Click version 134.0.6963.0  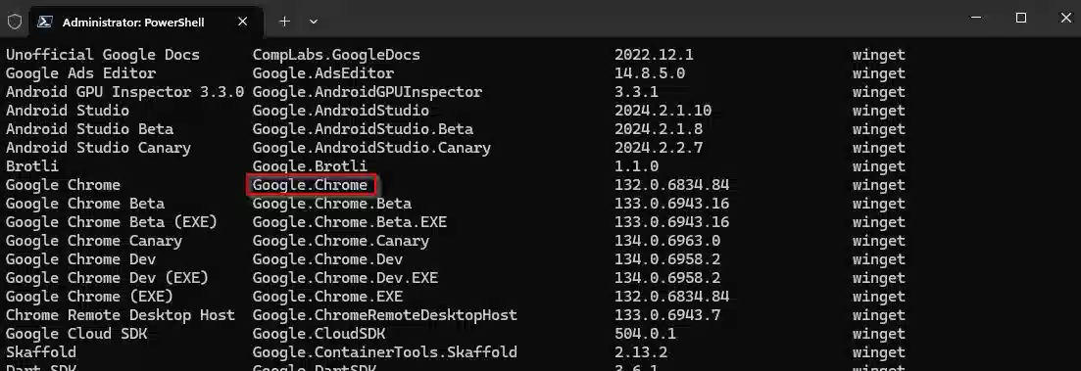(667, 240)
